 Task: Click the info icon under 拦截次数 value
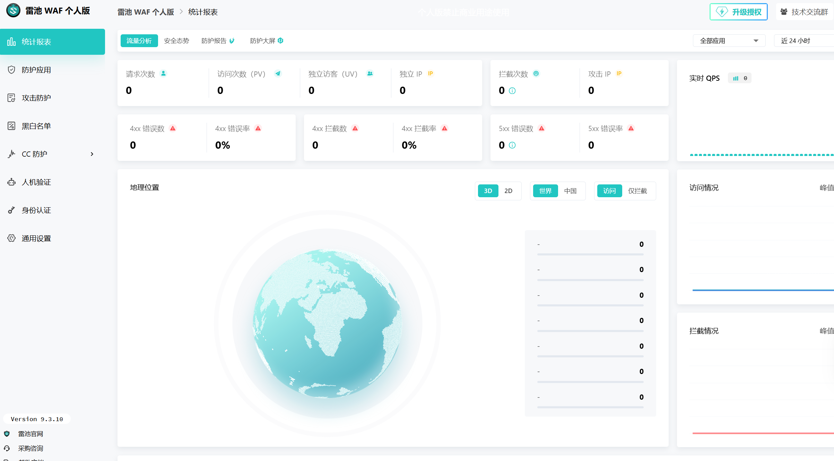point(512,91)
